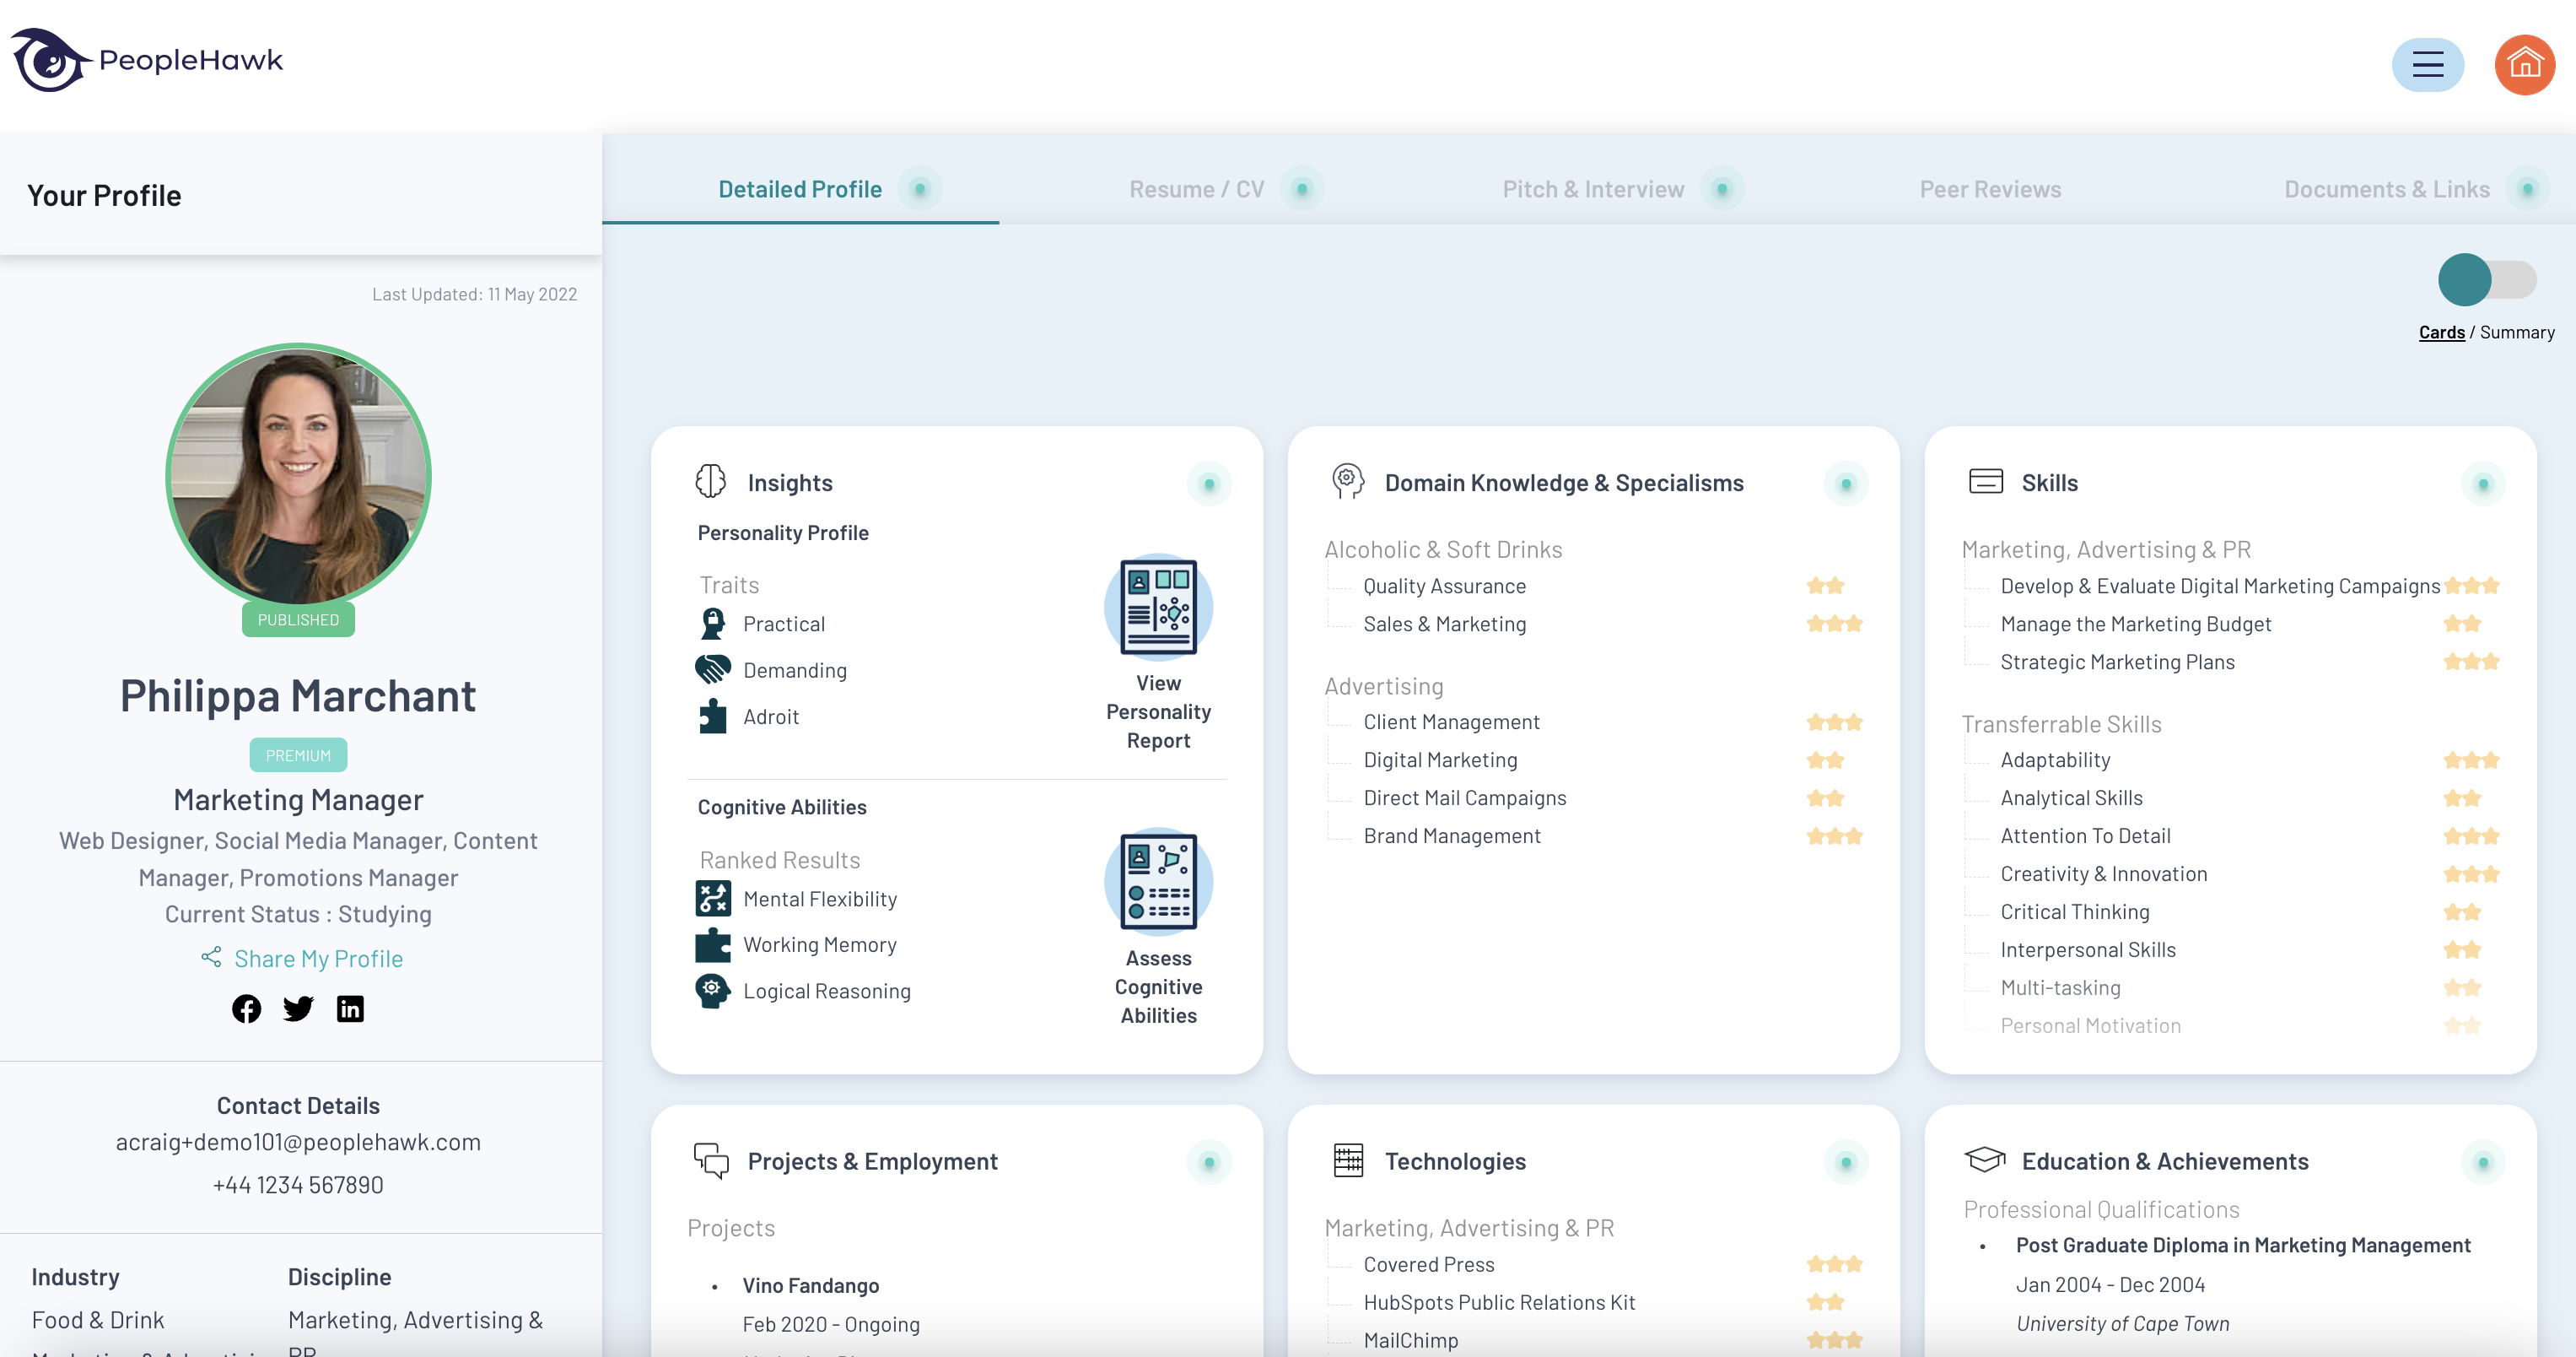This screenshot has width=2576, height=1357.
Task: Click the Share My Profile link
Action: point(317,958)
